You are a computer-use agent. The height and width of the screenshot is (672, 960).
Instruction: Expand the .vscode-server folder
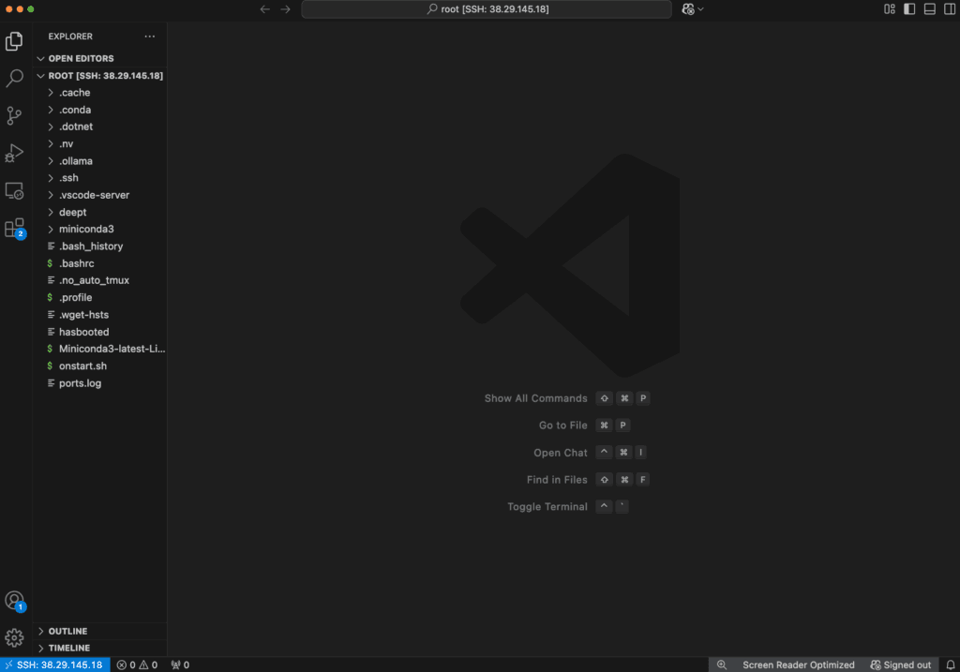click(99, 195)
